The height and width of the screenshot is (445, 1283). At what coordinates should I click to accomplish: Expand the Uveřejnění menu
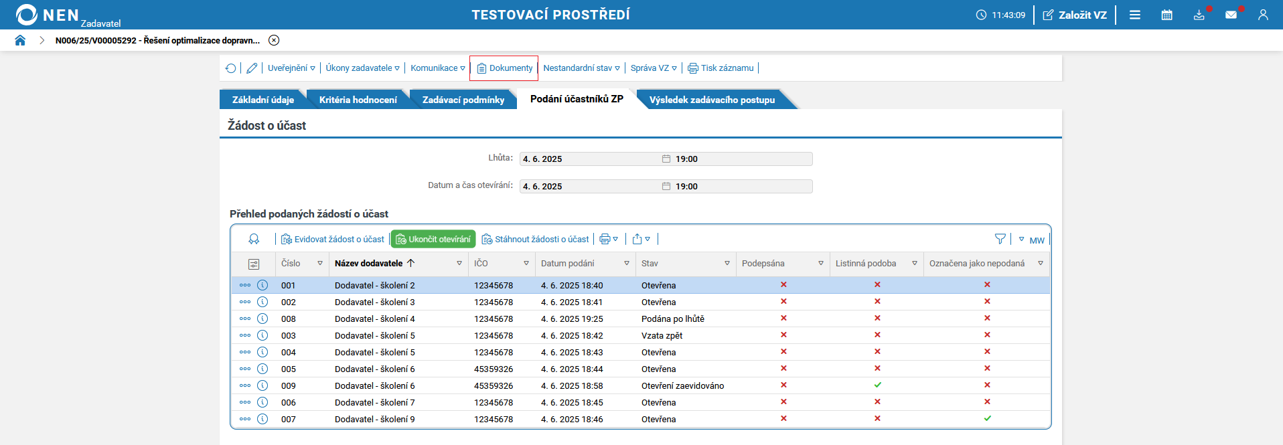pos(291,68)
